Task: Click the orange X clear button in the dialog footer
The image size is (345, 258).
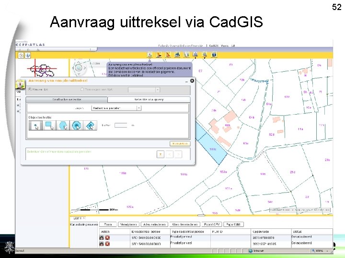Action: point(161,154)
